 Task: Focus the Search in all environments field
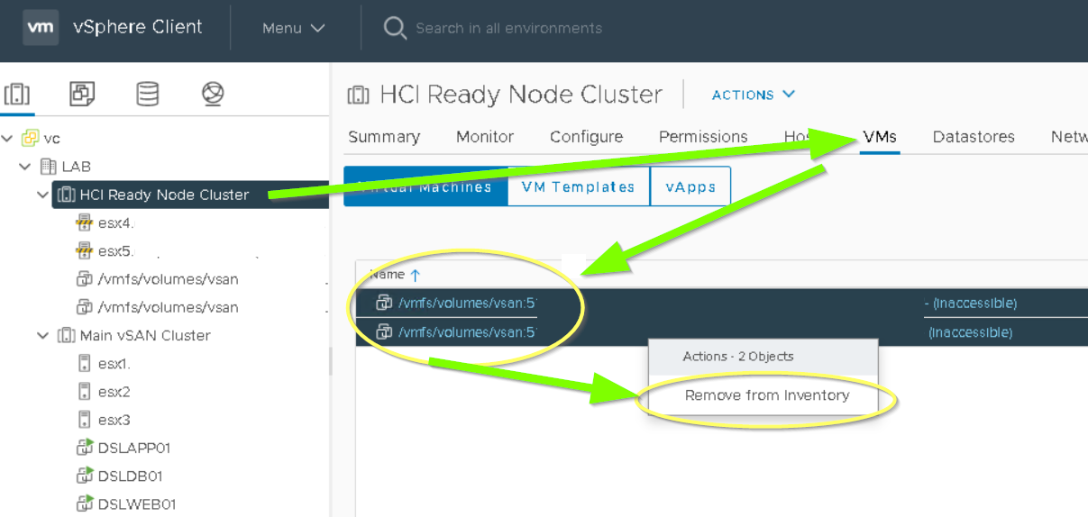[x=508, y=28]
